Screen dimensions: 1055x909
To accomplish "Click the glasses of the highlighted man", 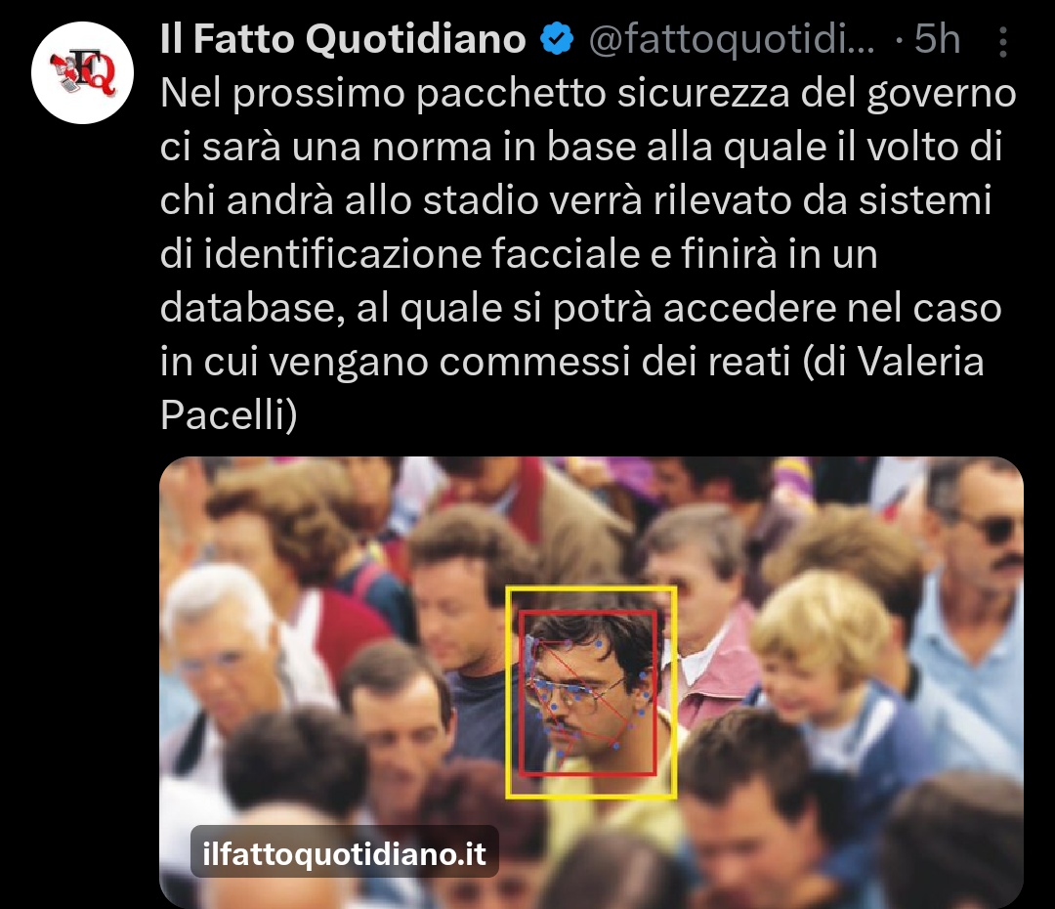I will pos(580,694).
